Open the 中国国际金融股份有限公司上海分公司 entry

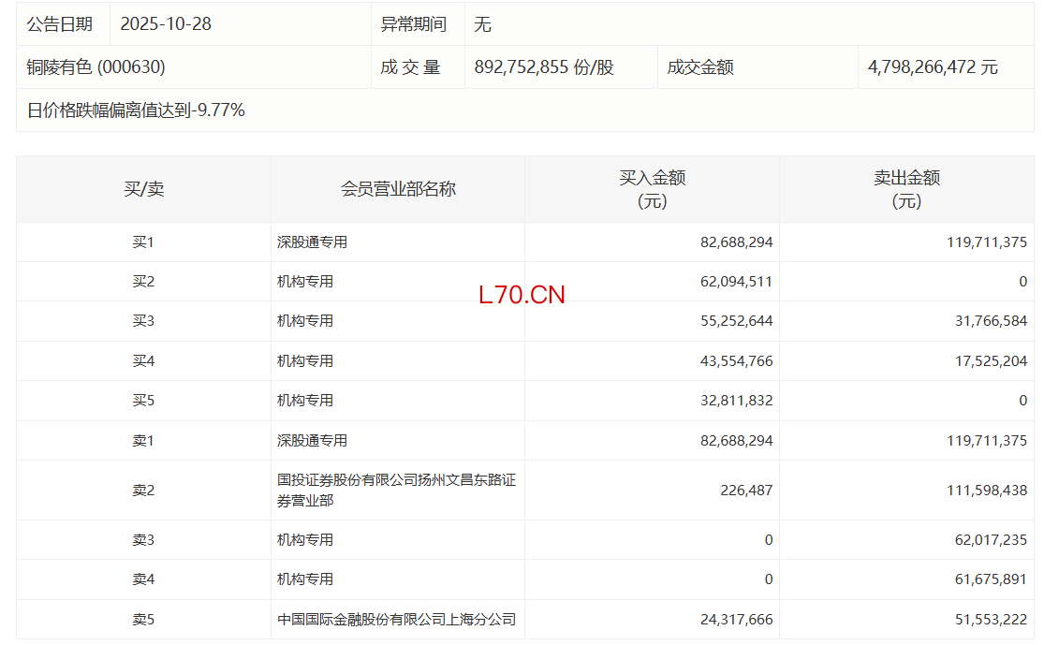396,620
